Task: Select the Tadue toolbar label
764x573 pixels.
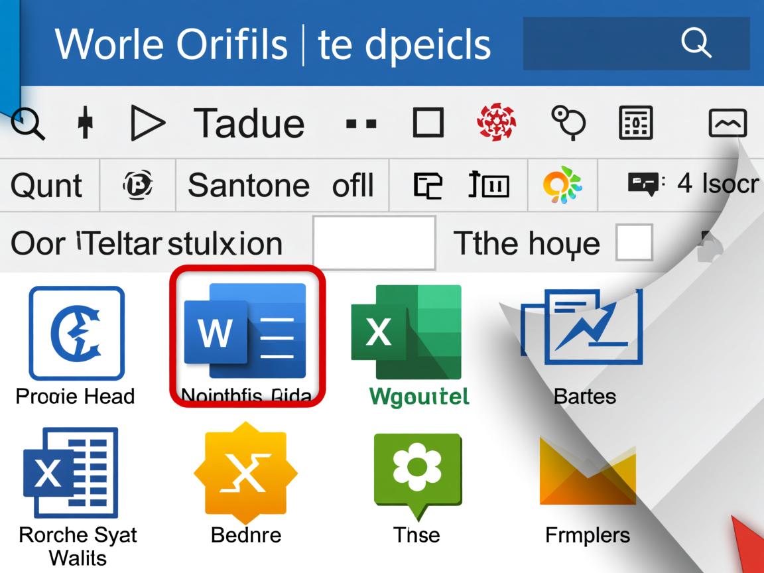Action: click(249, 123)
